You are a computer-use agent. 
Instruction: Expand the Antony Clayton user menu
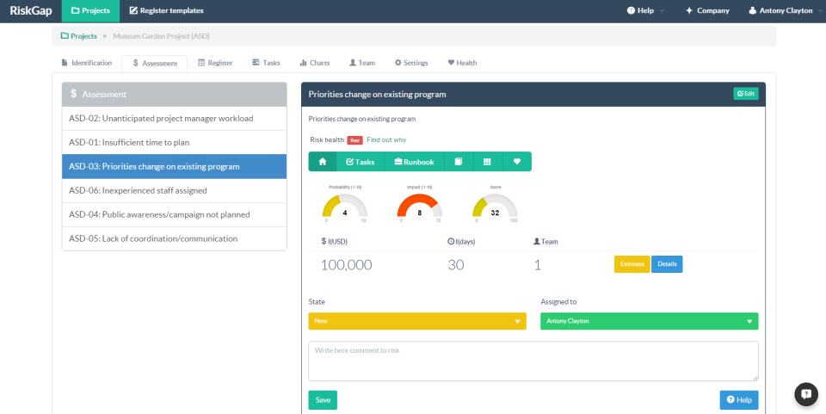coord(780,11)
